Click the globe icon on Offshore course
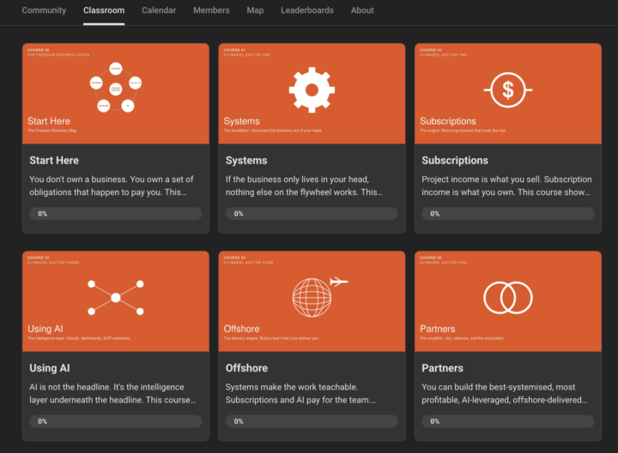The width and height of the screenshot is (618, 453). point(312,298)
